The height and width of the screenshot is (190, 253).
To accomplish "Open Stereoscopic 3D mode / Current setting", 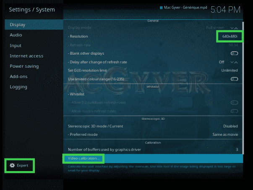I will [153, 126].
